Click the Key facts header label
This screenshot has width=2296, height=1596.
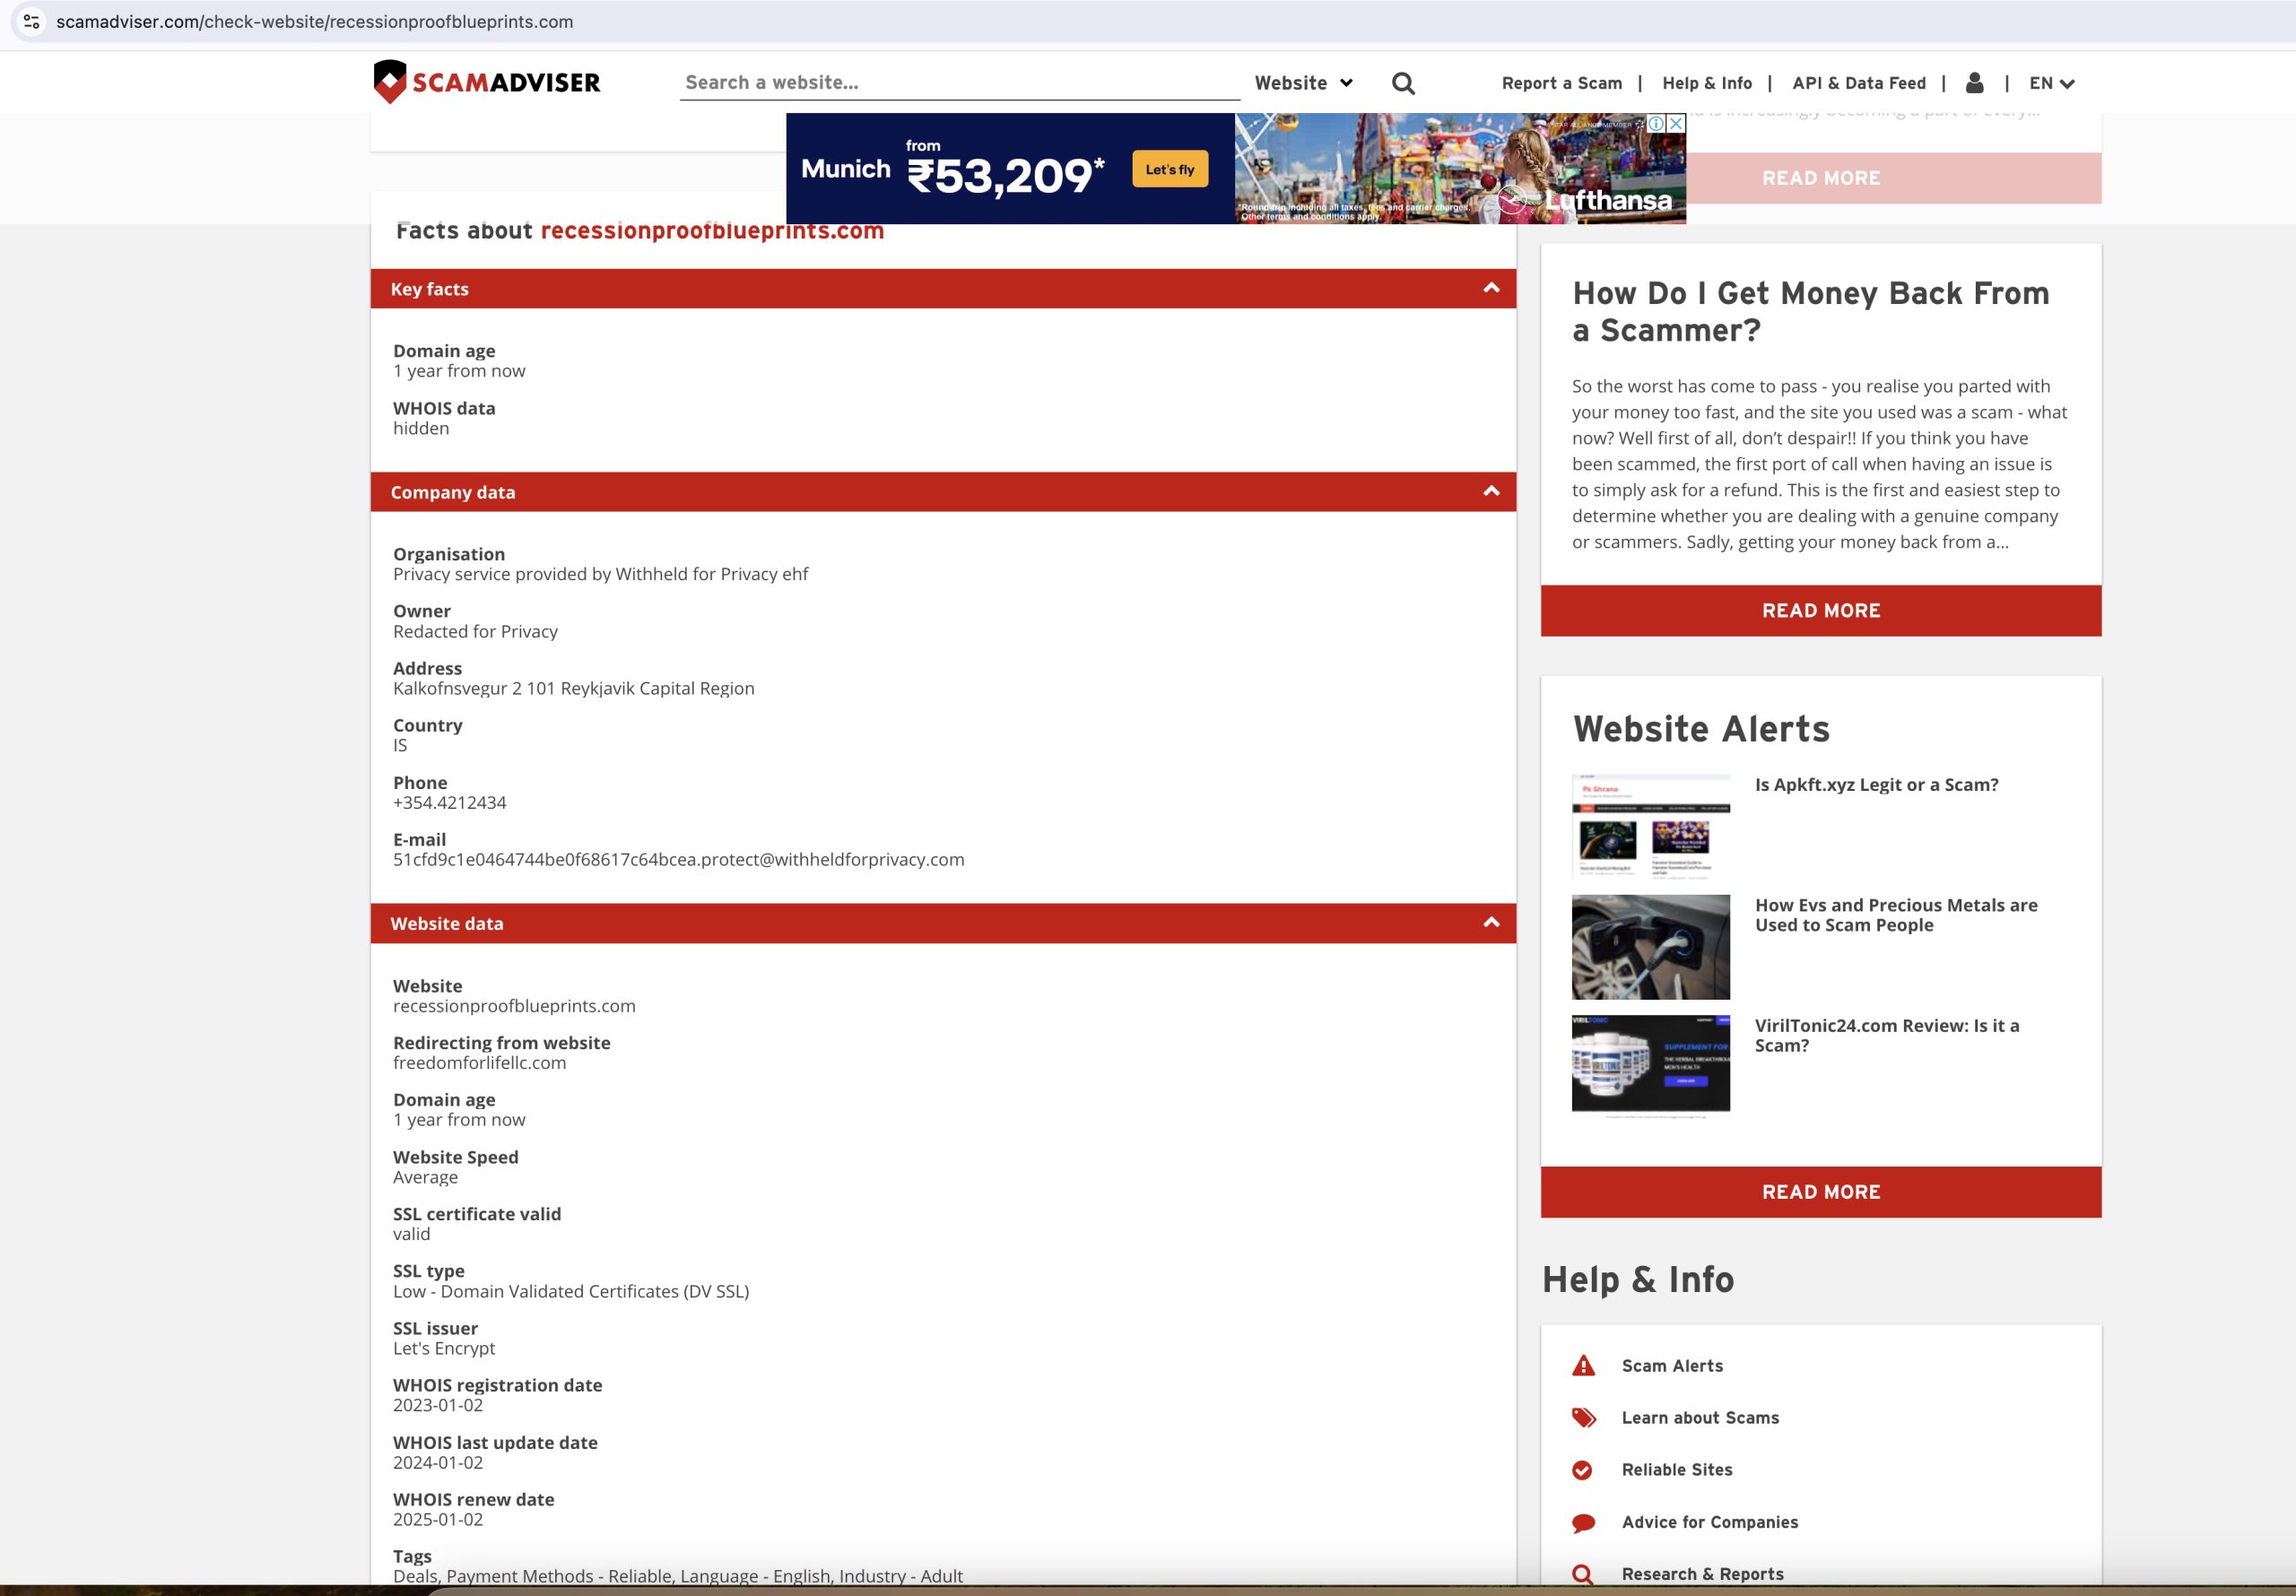(429, 289)
